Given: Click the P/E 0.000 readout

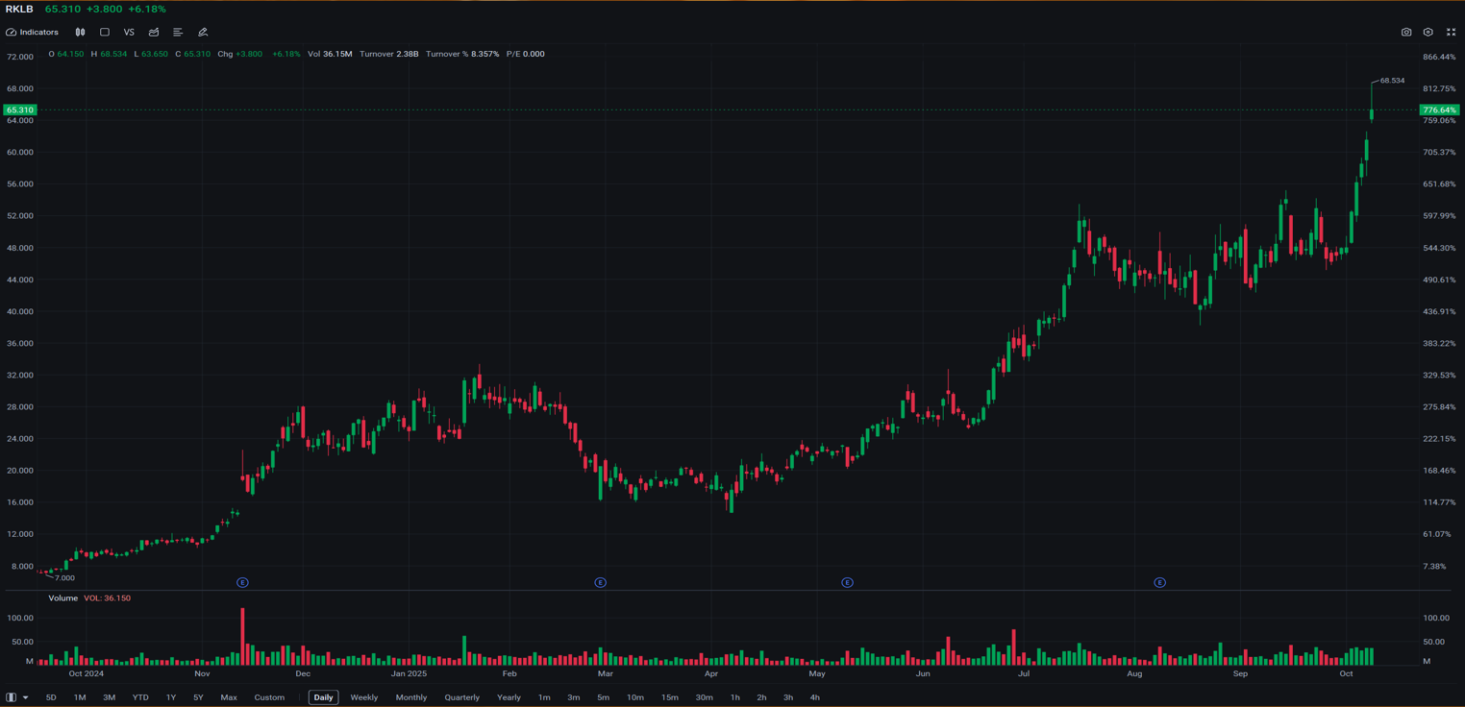Looking at the screenshot, I should 526,54.
